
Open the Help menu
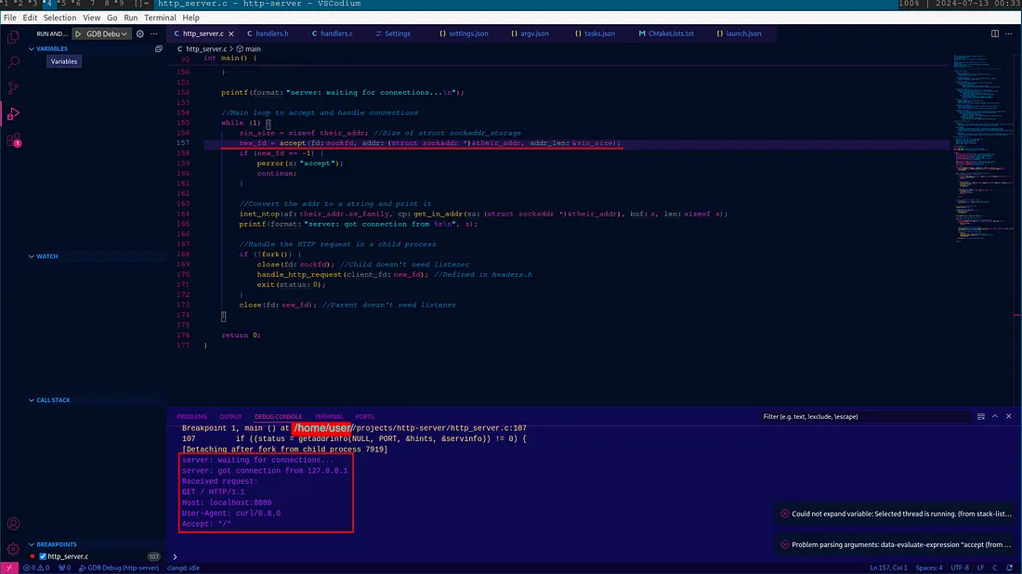tap(191, 18)
